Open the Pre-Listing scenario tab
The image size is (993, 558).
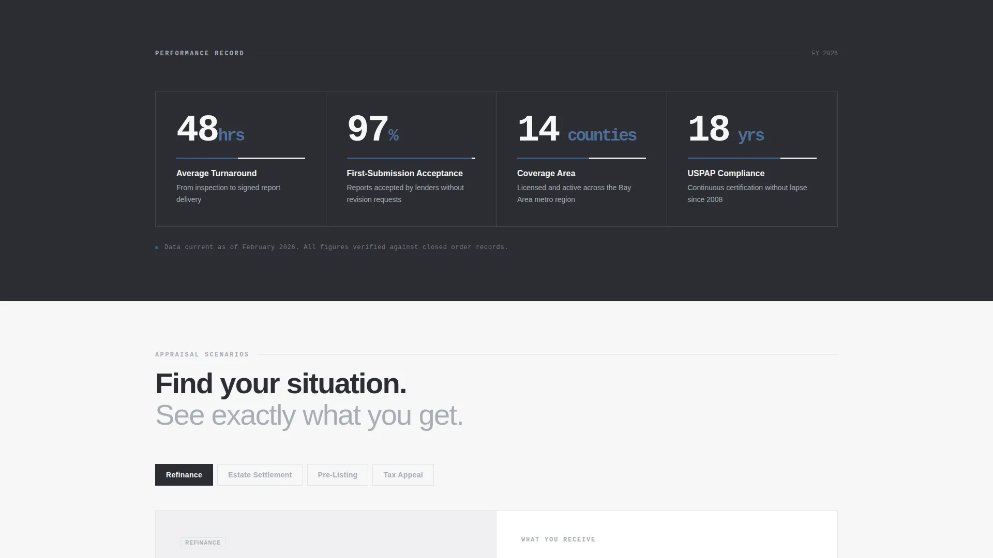337,475
